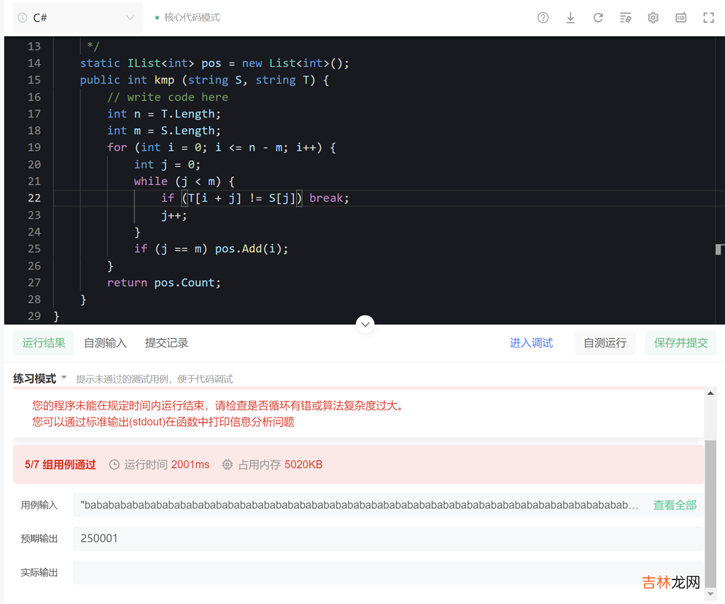Click the help question mark icon
This screenshot has width=725, height=604.
(x=543, y=18)
